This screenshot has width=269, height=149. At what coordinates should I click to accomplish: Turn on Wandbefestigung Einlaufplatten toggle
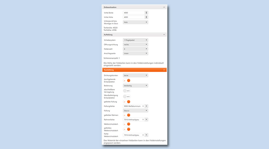click(127, 97)
